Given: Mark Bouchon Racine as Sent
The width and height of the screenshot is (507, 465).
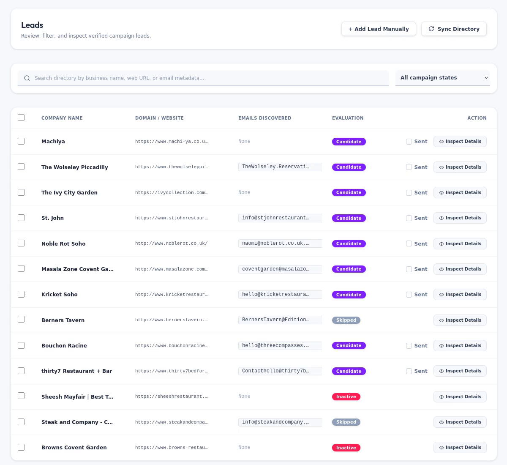Looking at the screenshot, I should pos(409,346).
